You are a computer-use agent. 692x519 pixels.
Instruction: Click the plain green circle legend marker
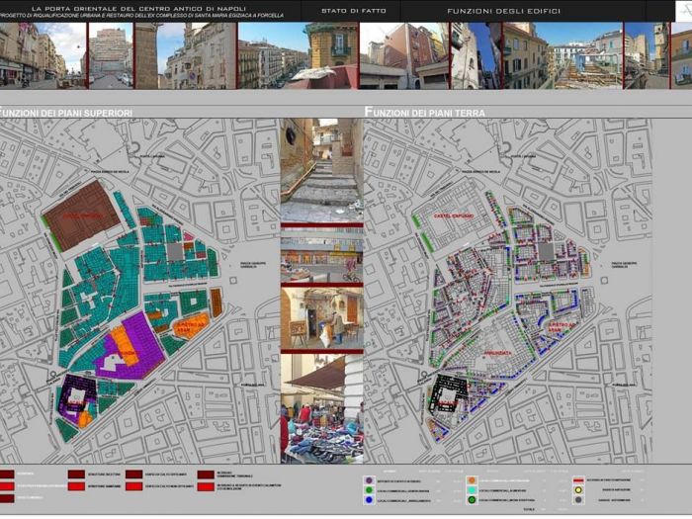click(x=369, y=490)
